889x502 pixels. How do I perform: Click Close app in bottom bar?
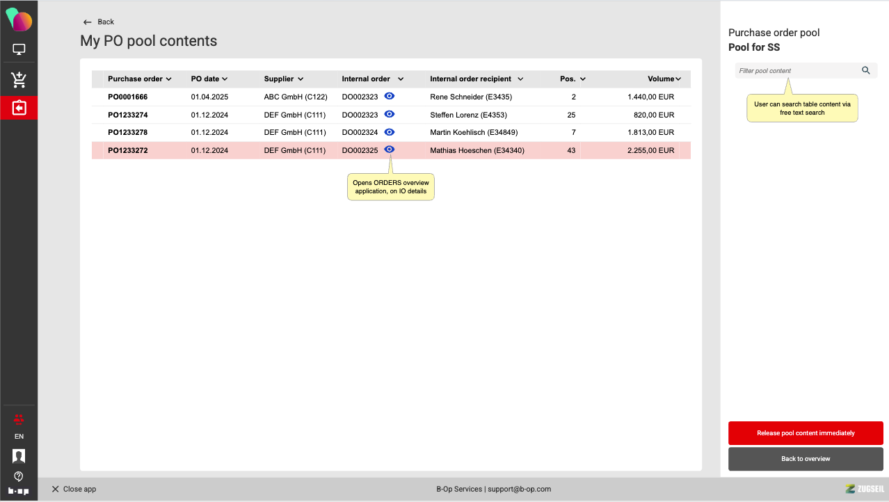tap(74, 489)
